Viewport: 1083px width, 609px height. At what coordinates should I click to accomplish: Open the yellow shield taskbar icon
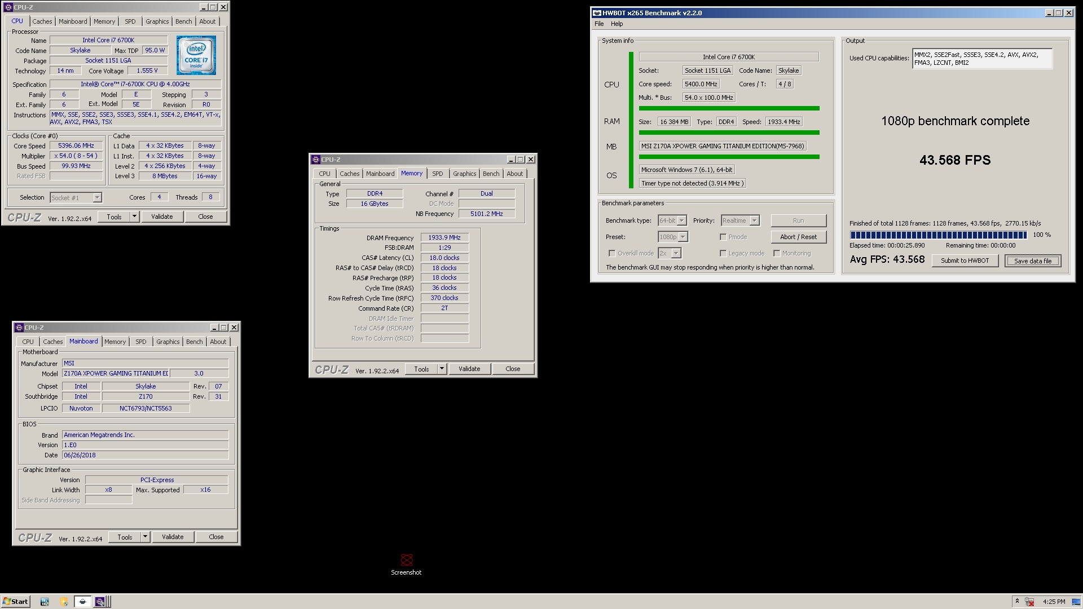(64, 602)
